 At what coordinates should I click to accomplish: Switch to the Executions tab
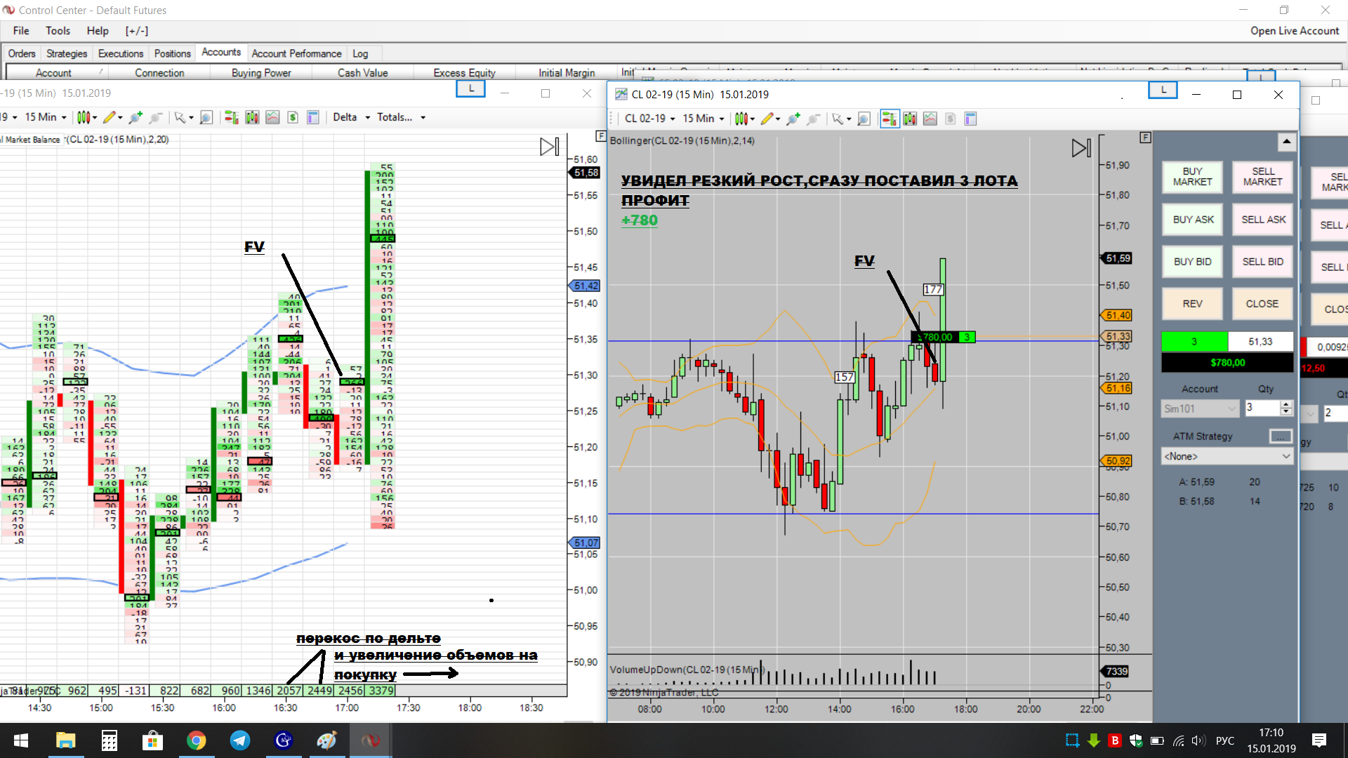coord(120,53)
